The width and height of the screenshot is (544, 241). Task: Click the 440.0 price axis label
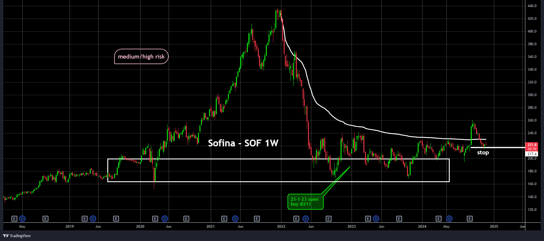pos(532,6)
